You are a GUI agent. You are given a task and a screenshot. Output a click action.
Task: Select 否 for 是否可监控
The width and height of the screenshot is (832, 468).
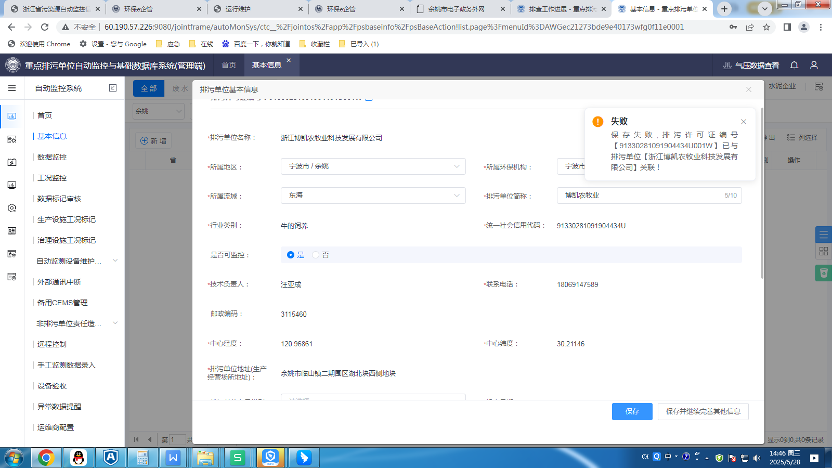point(321,255)
